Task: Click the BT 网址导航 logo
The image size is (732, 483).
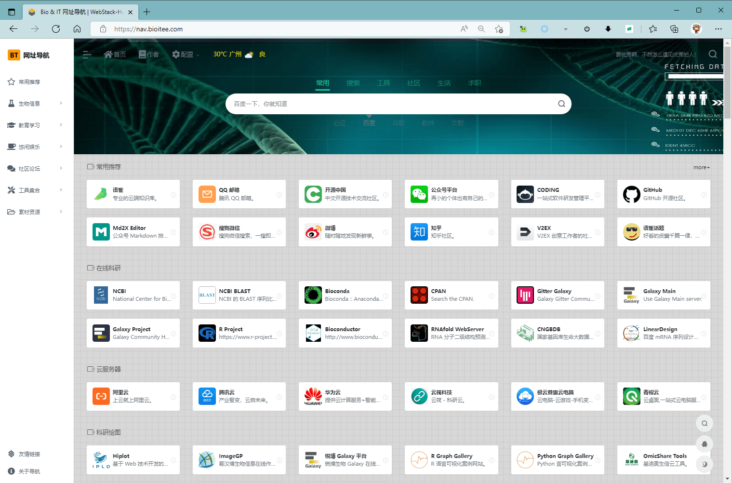Action: point(29,55)
